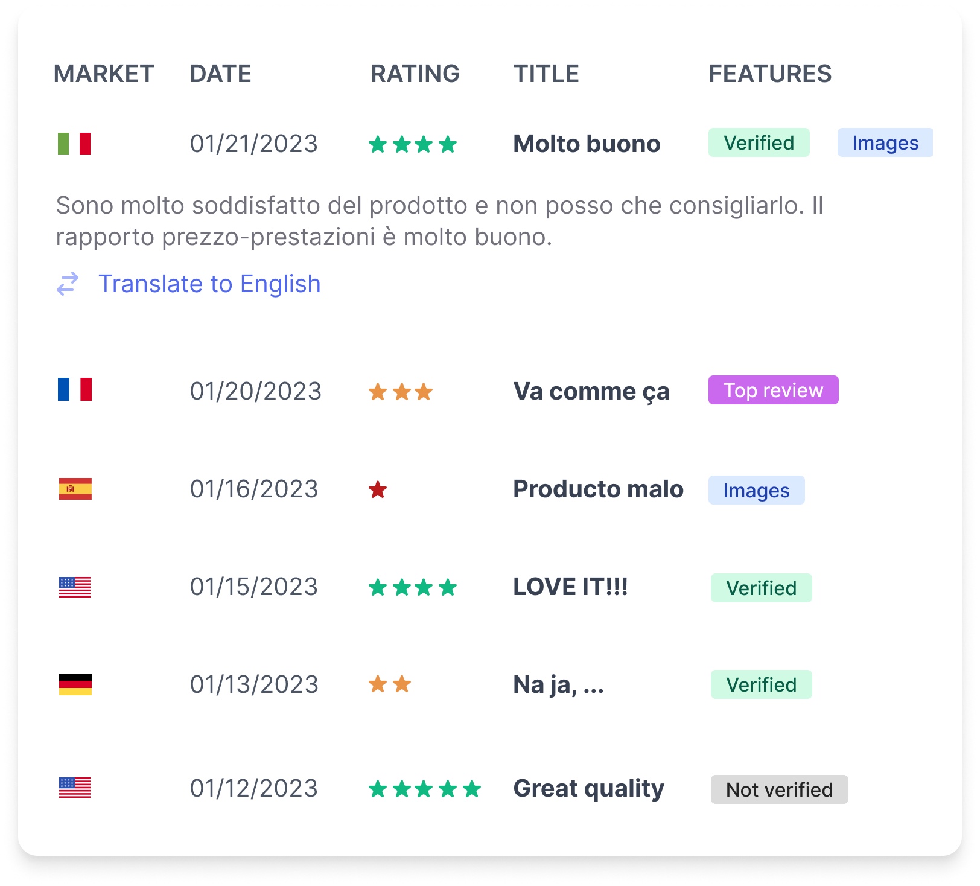Click the France flag market icon

click(74, 390)
